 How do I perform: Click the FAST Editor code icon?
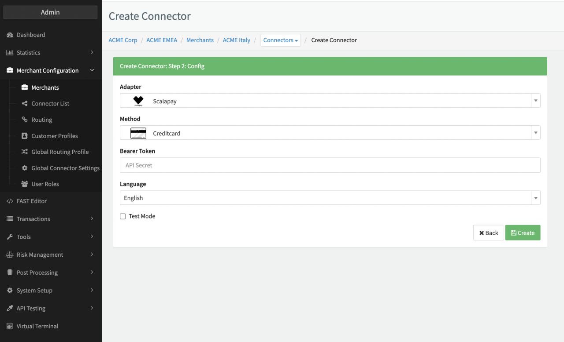click(x=10, y=201)
